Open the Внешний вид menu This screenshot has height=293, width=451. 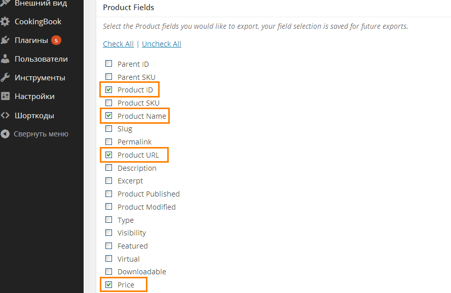41,3
